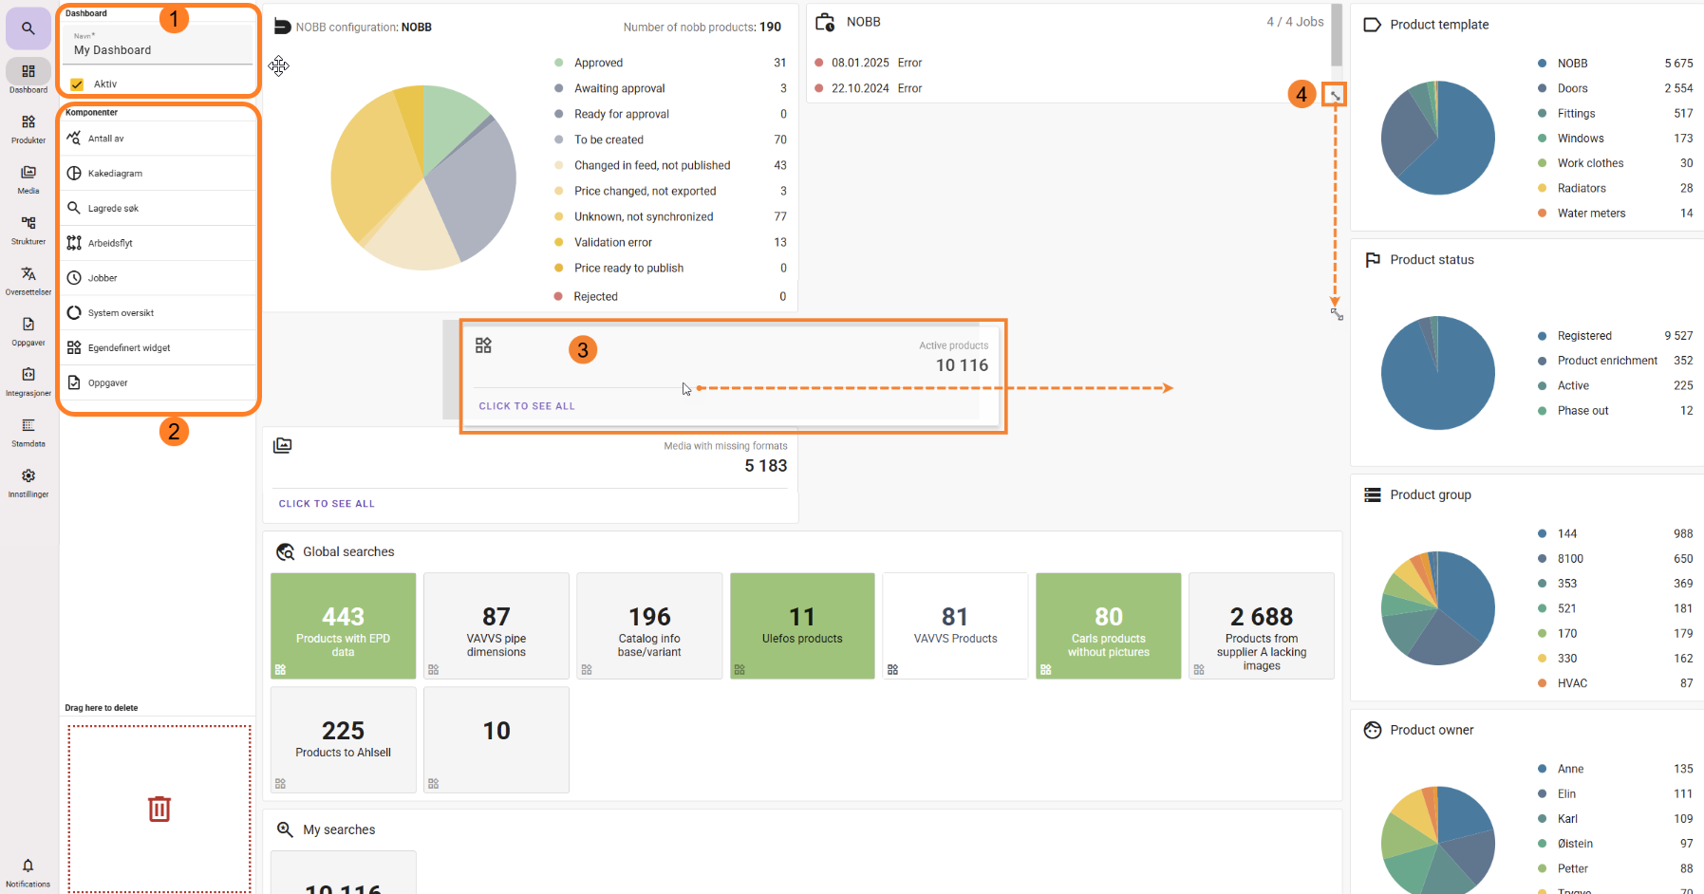This screenshot has width=1704, height=894.
Task: Choose the Egendefinert widget component
Action: pyautogui.click(x=129, y=348)
